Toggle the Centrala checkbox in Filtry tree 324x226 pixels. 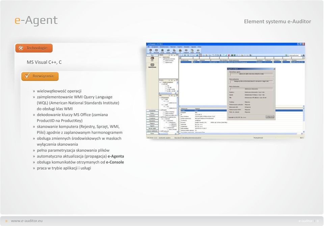click(164, 119)
